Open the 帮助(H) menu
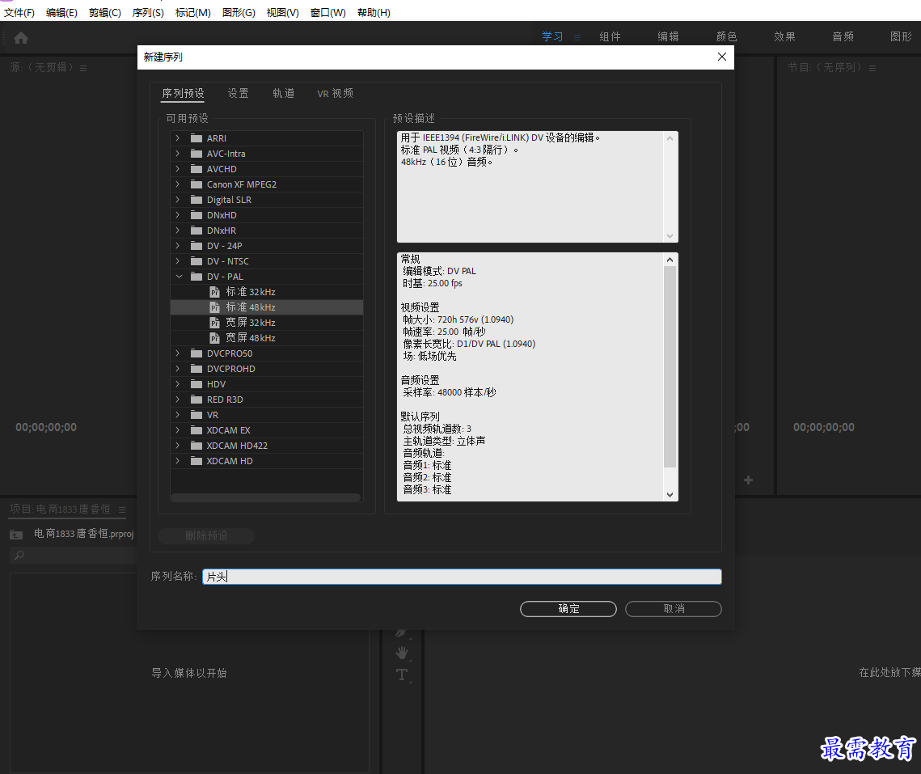The width and height of the screenshot is (921, 774). (374, 12)
